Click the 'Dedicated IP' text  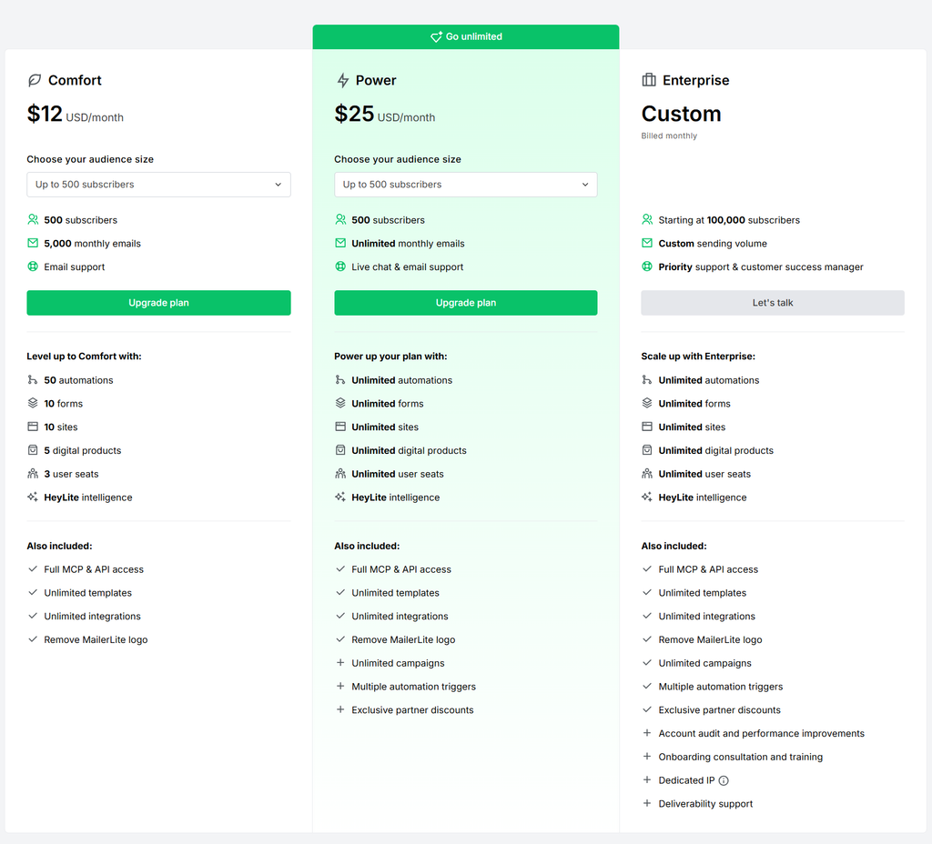click(x=686, y=780)
